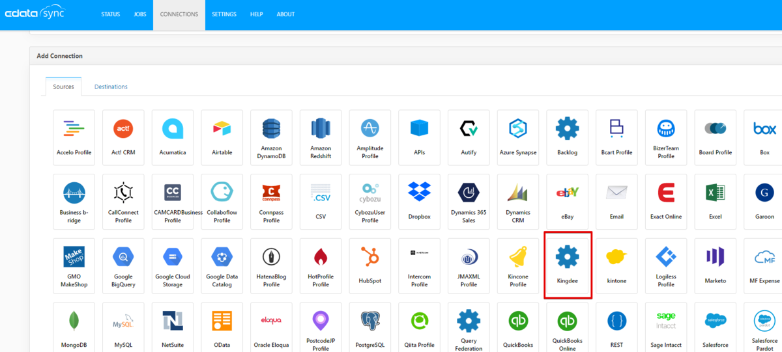
Task: Select Azure Synapse connector
Action: 518,137
